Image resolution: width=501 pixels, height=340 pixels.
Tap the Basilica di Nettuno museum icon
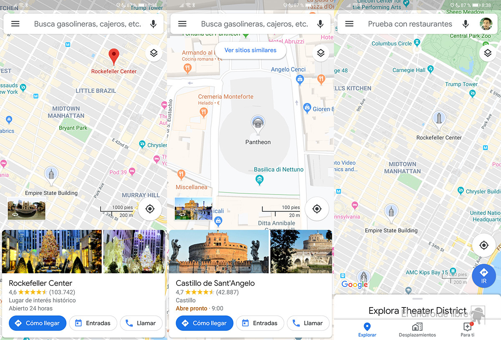point(260,180)
